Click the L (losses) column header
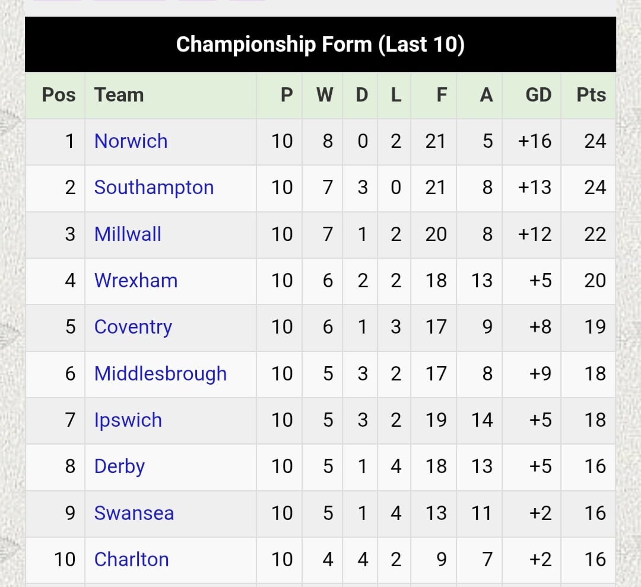The height and width of the screenshot is (587, 641). pyautogui.click(x=396, y=95)
